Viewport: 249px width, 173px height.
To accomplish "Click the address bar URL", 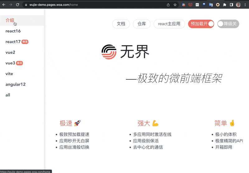I will 54,5.
